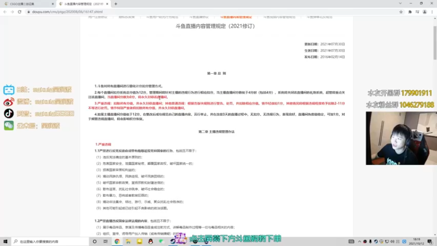The width and height of the screenshot is (437, 246).
Task: Open the Chrome three-dot menu
Action: [432, 11]
